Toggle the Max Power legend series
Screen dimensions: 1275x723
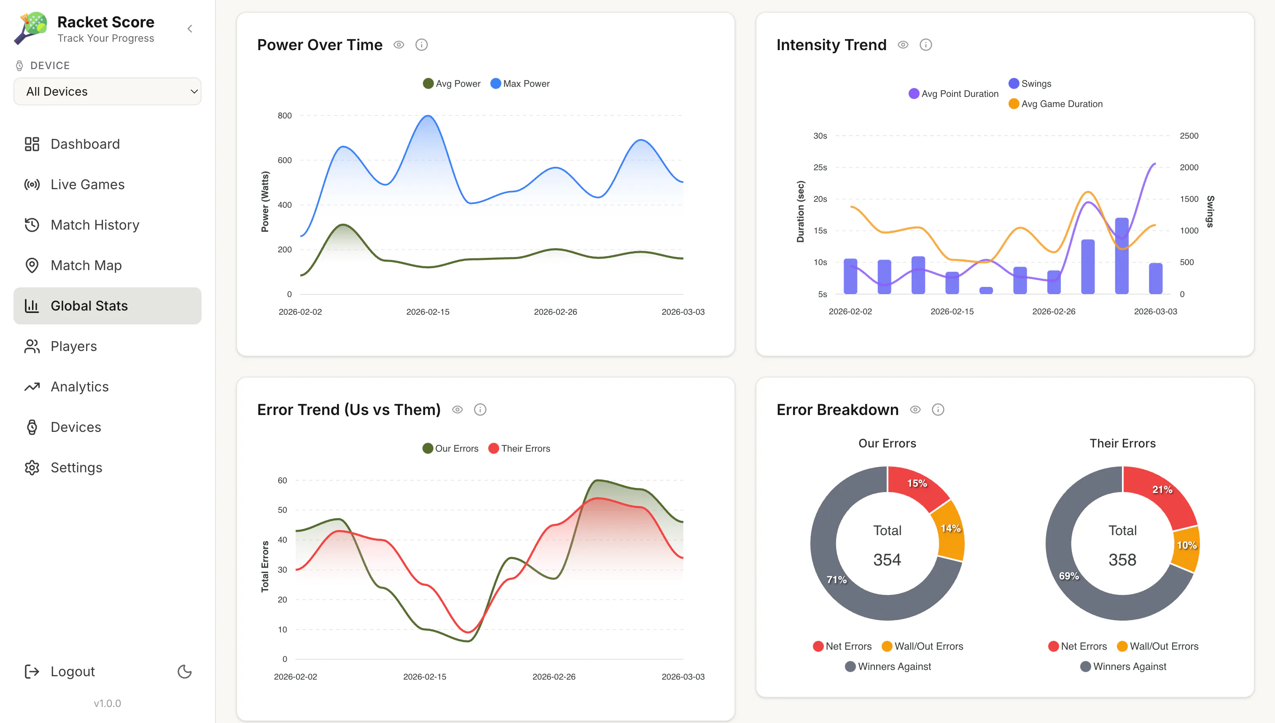point(520,84)
